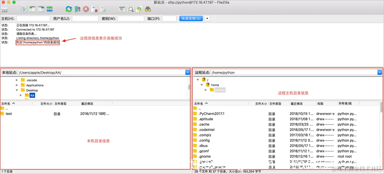Toggle the local directory tree icon
The height and width of the screenshot is (174, 384).
[32, 9]
